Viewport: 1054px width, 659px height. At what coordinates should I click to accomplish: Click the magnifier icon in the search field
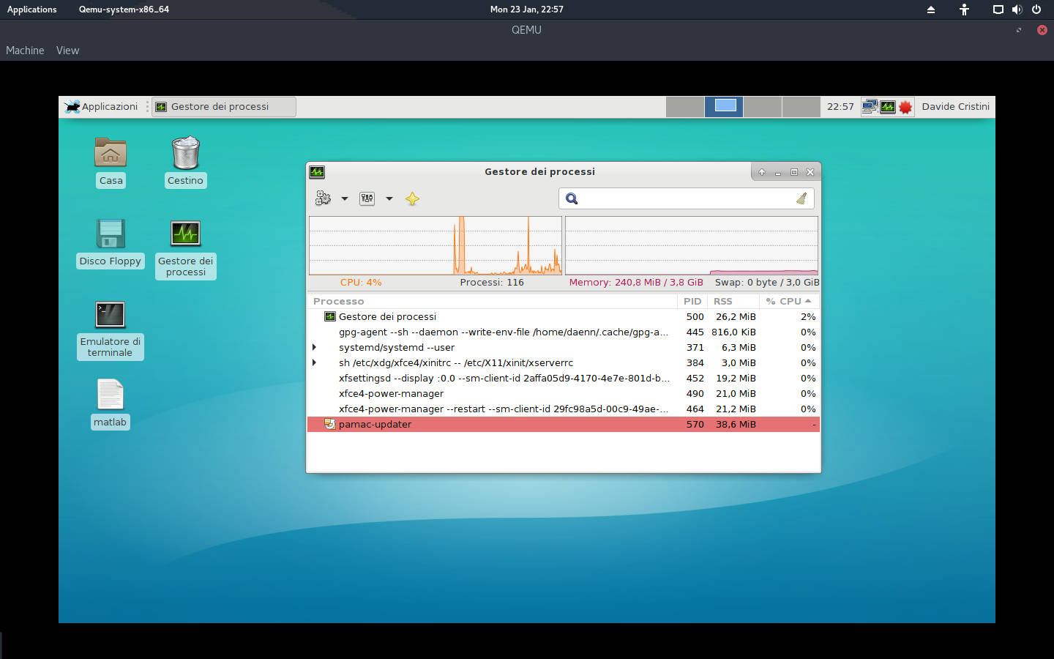pyautogui.click(x=572, y=198)
